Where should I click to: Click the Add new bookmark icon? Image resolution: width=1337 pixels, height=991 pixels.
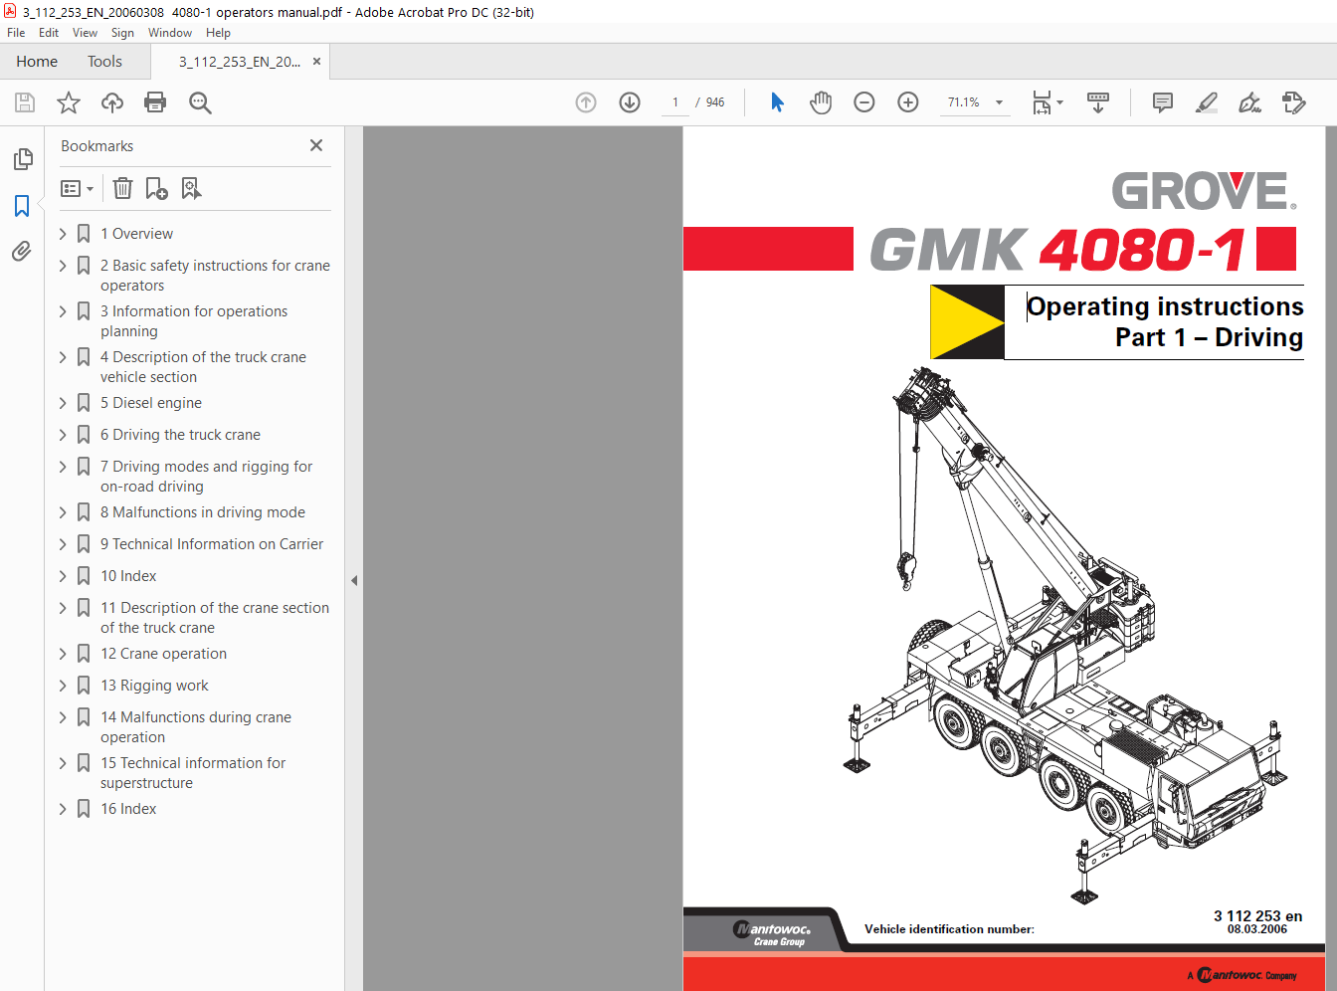[x=156, y=188]
